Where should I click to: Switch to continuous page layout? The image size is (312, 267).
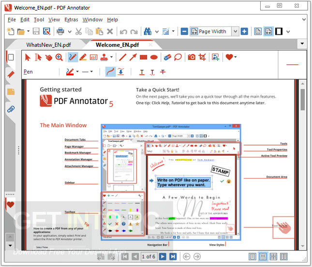(x=263, y=257)
